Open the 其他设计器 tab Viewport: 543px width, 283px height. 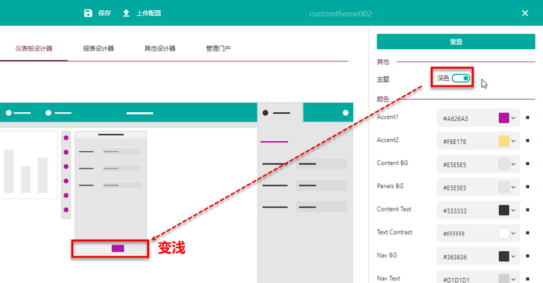coord(160,48)
